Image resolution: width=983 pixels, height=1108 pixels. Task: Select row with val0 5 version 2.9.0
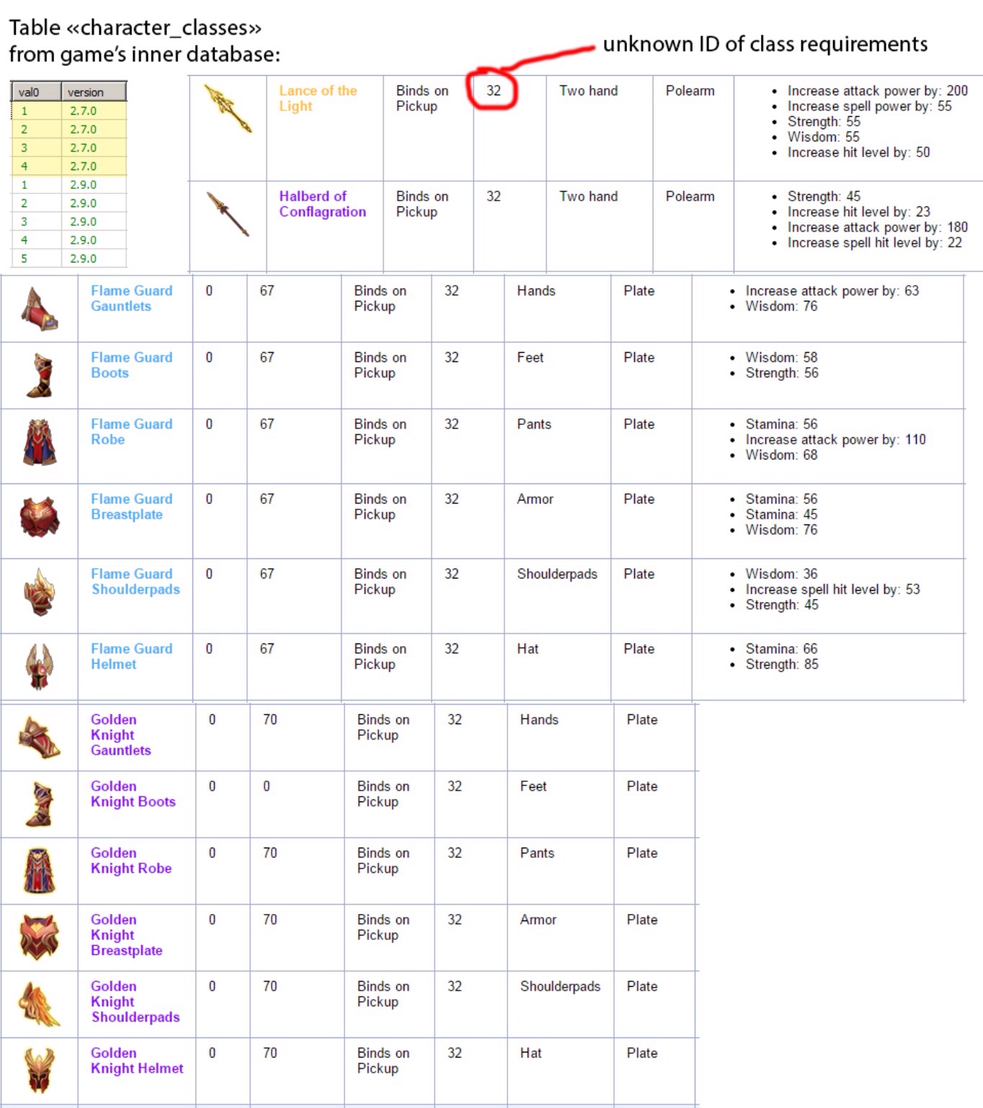pyautogui.click(x=68, y=258)
